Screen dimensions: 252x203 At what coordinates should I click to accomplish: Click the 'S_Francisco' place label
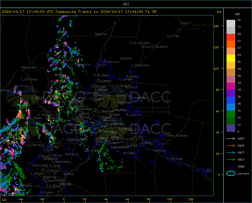pos(110,62)
